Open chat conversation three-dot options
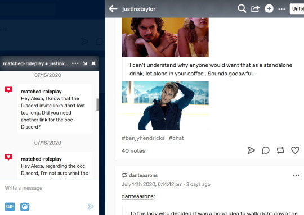This screenshot has height=215, width=304. [x=75, y=63]
